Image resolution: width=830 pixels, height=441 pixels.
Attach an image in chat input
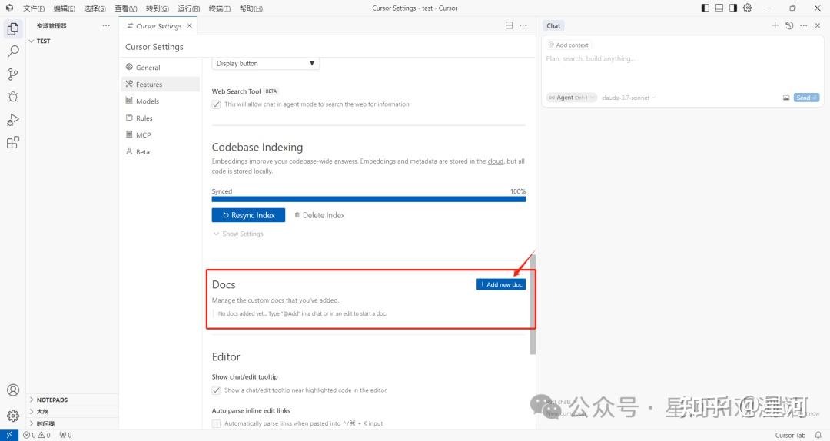pyautogui.click(x=786, y=98)
